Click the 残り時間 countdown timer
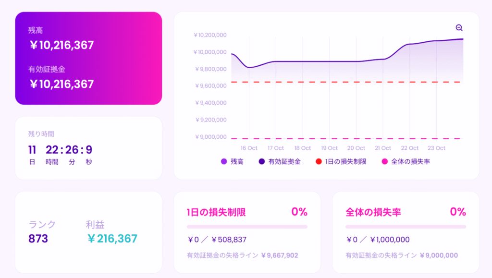 click(x=61, y=150)
